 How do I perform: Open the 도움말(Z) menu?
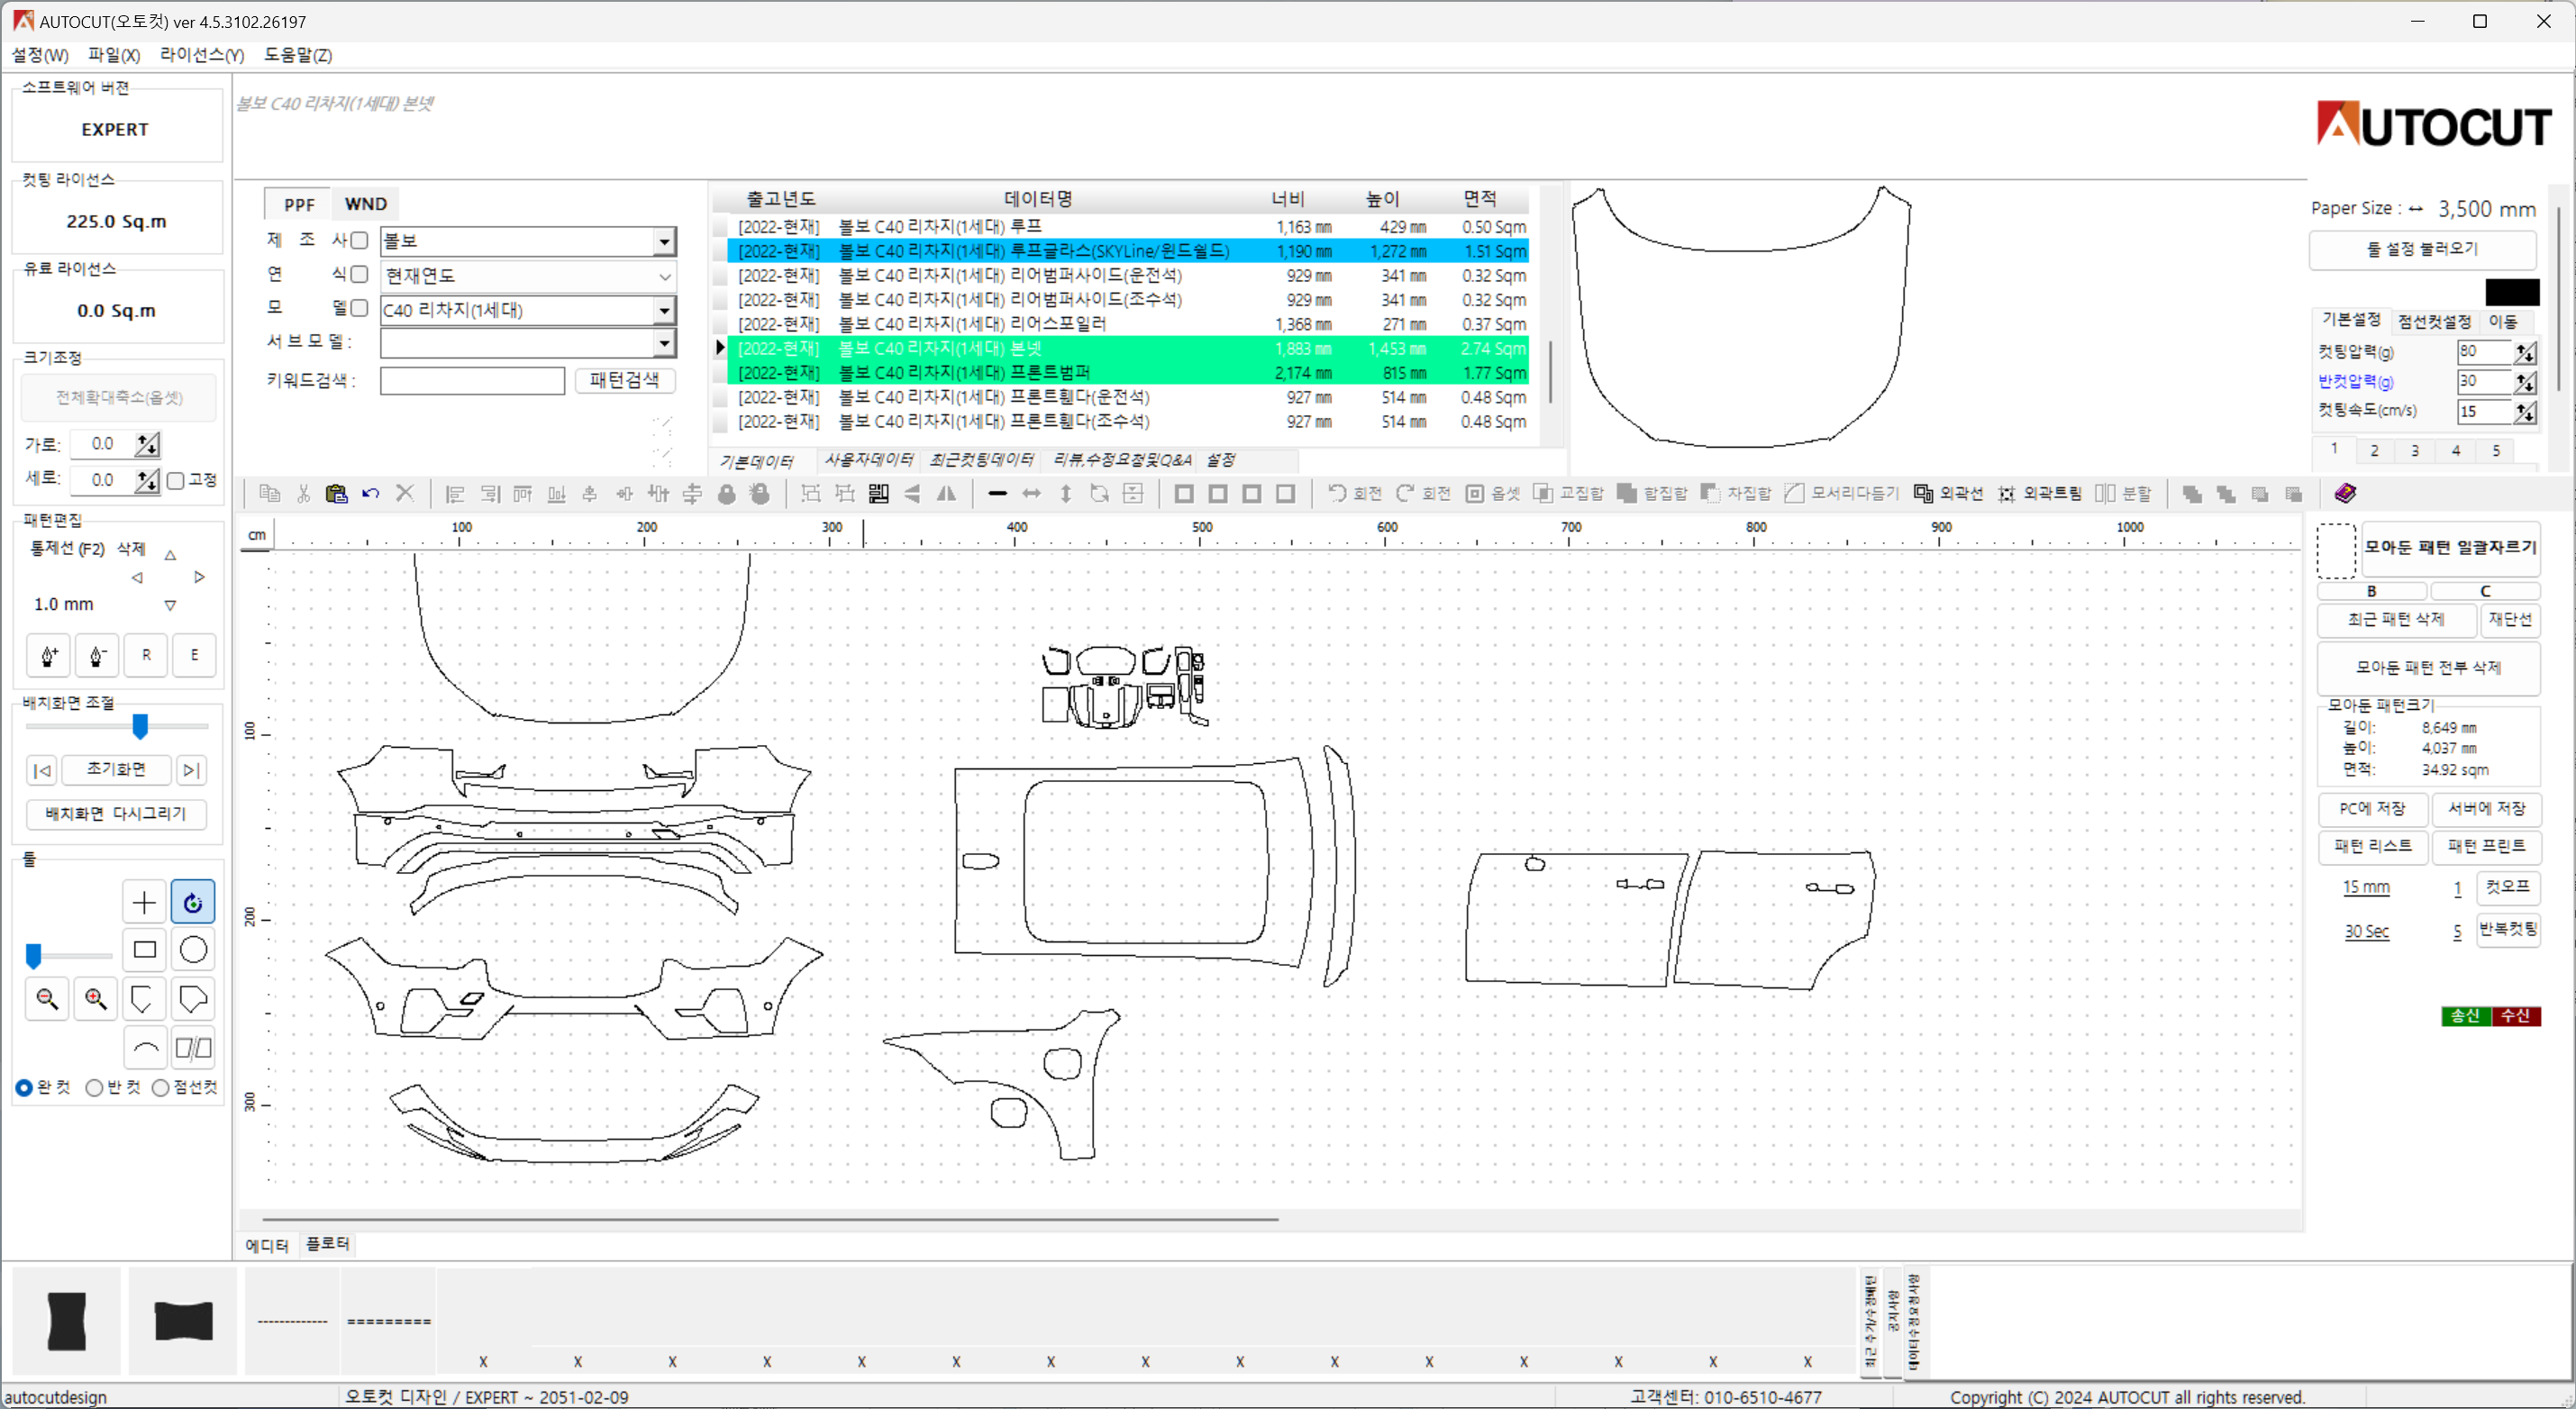coord(298,55)
